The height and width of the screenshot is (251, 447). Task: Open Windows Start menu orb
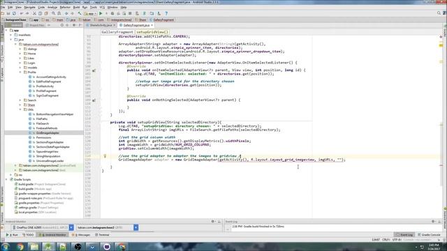pyautogui.click(x=6, y=246)
